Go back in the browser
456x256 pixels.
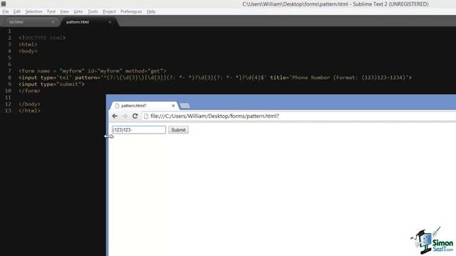click(115, 116)
